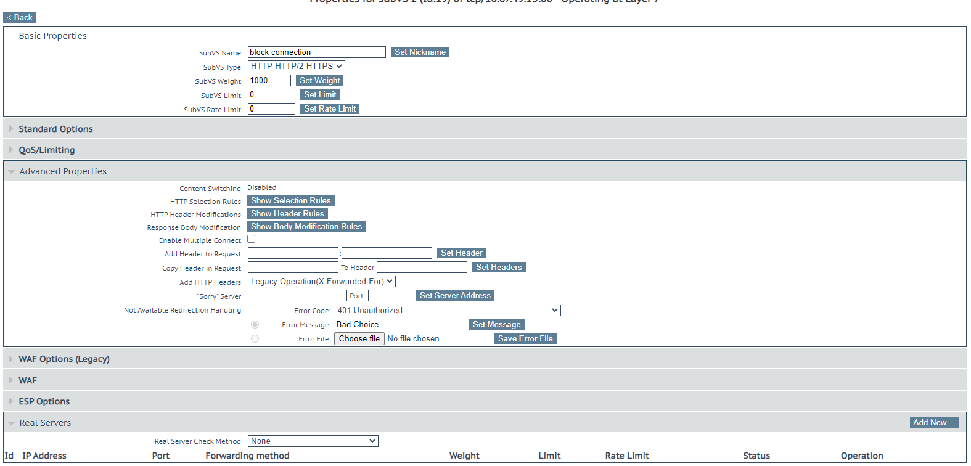This screenshot has width=971, height=466.
Task: Select the Error File radio button
Action: pos(255,339)
